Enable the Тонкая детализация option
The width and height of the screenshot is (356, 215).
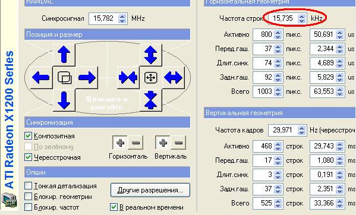coord(28,185)
